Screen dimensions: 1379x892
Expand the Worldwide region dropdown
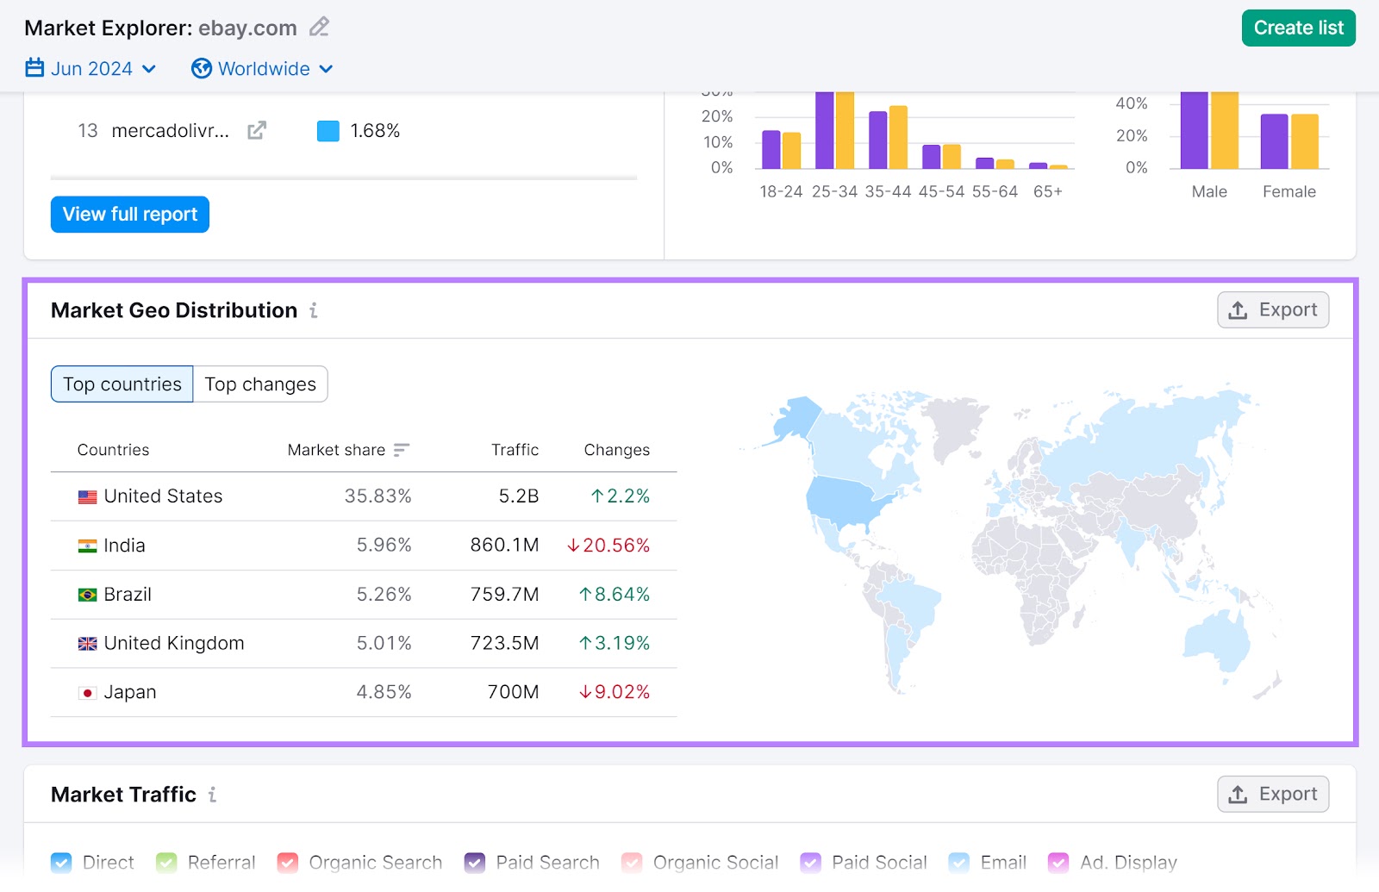263,68
